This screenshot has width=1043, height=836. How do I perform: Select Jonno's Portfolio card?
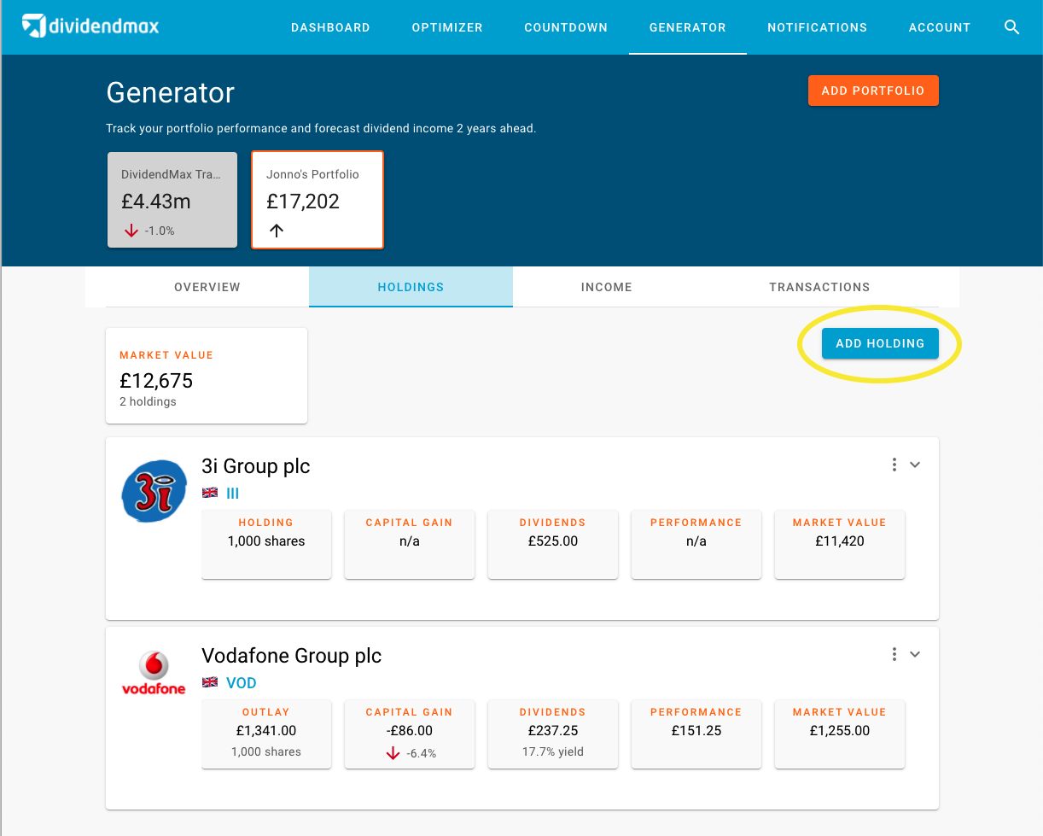point(318,200)
